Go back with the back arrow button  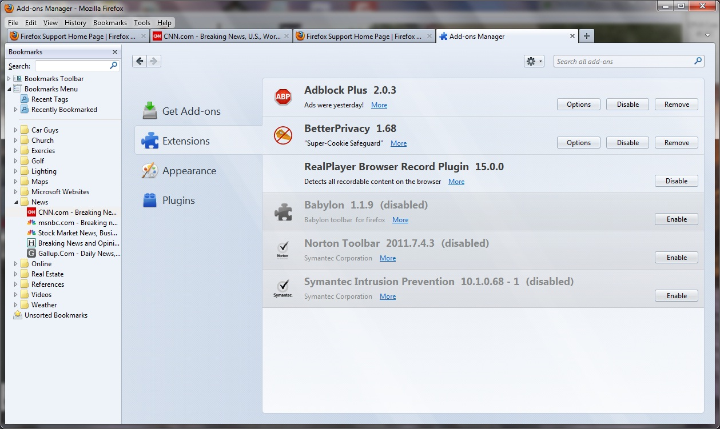pyautogui.click(x=140, y=61)
